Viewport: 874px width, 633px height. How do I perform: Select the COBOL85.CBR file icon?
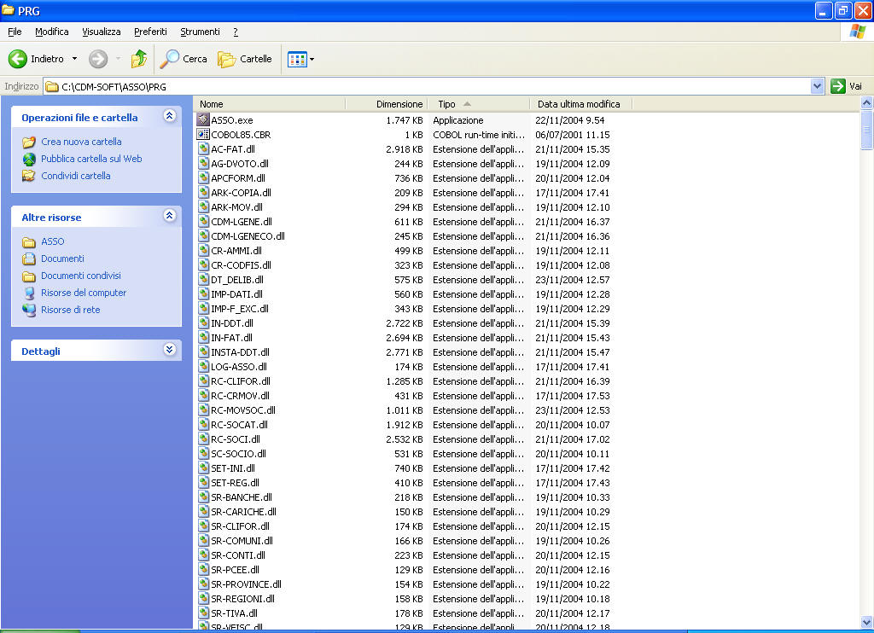click(x=203, y=134)
